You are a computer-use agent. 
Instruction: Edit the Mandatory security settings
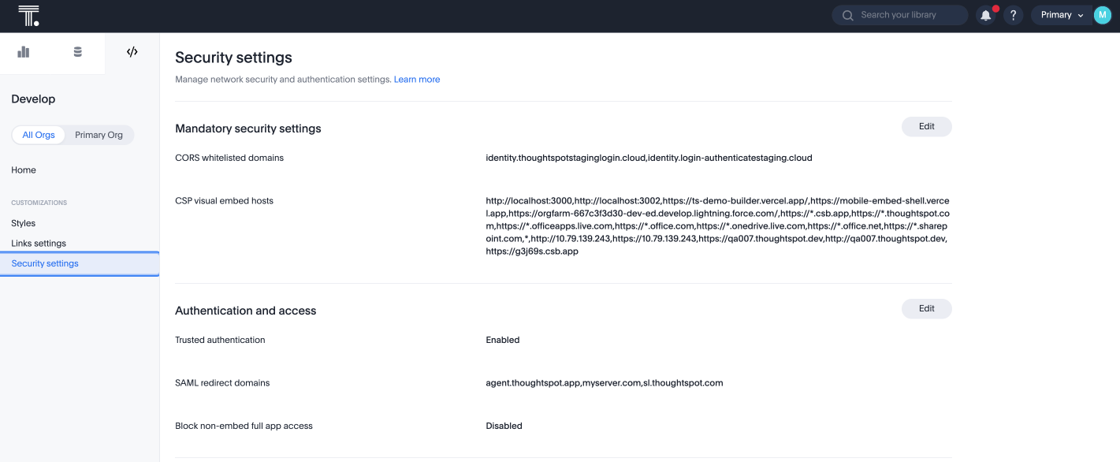coord(926,126)
